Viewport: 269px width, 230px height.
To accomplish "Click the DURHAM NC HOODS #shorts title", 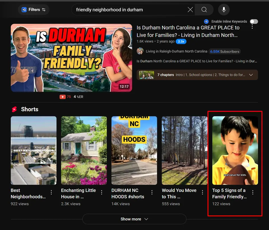I will 128,194.
